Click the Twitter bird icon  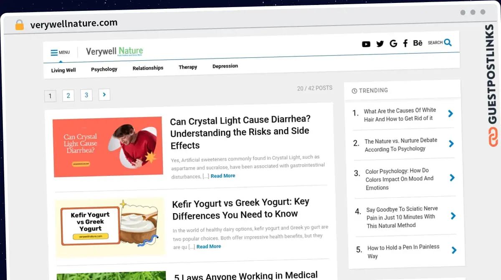(380, 44)
